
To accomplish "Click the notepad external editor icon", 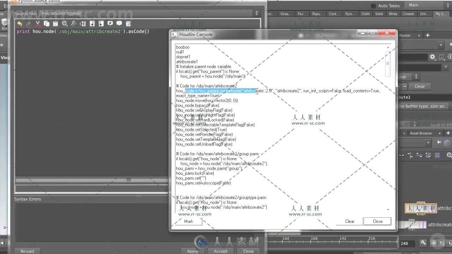I will tap(129, 24).
